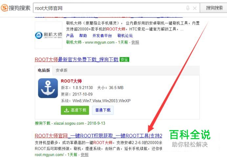This screenshot has width=227, height=159.
Task: Click 搜狗下载 - xiaizai.sogou.com source text
Action: click(70, 123)
